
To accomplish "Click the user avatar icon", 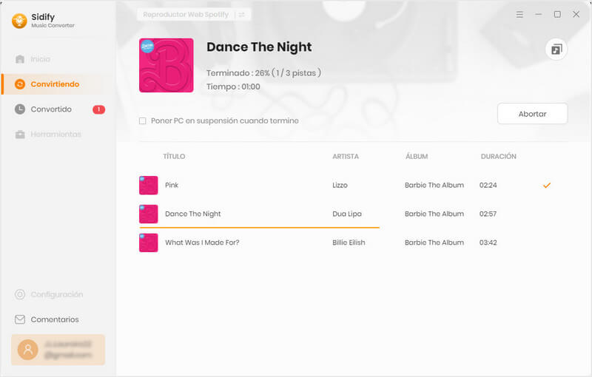I will point(28,350).
